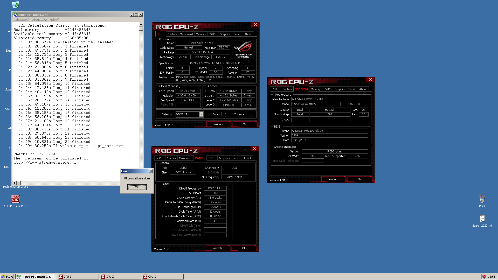Click the taskbar clock showing 12:58
This screenshot has width=498, height=280.
click(x=492, y=277)
